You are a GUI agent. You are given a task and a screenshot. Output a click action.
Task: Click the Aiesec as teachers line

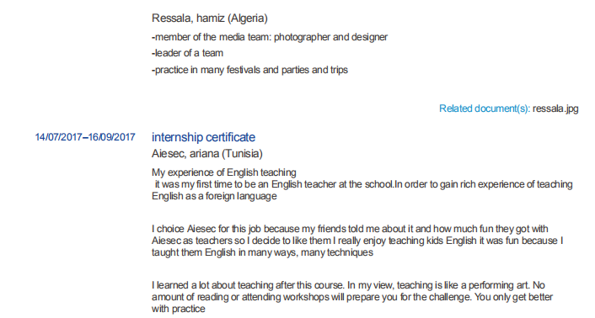[x=357, y=241]
